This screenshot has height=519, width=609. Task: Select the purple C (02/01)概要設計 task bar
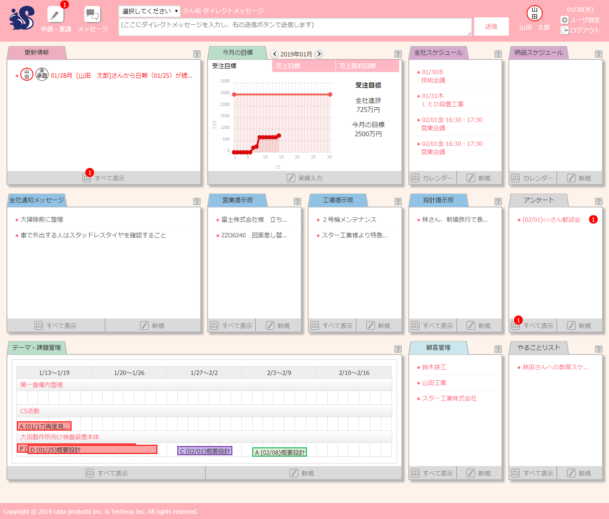pos(205,451)
